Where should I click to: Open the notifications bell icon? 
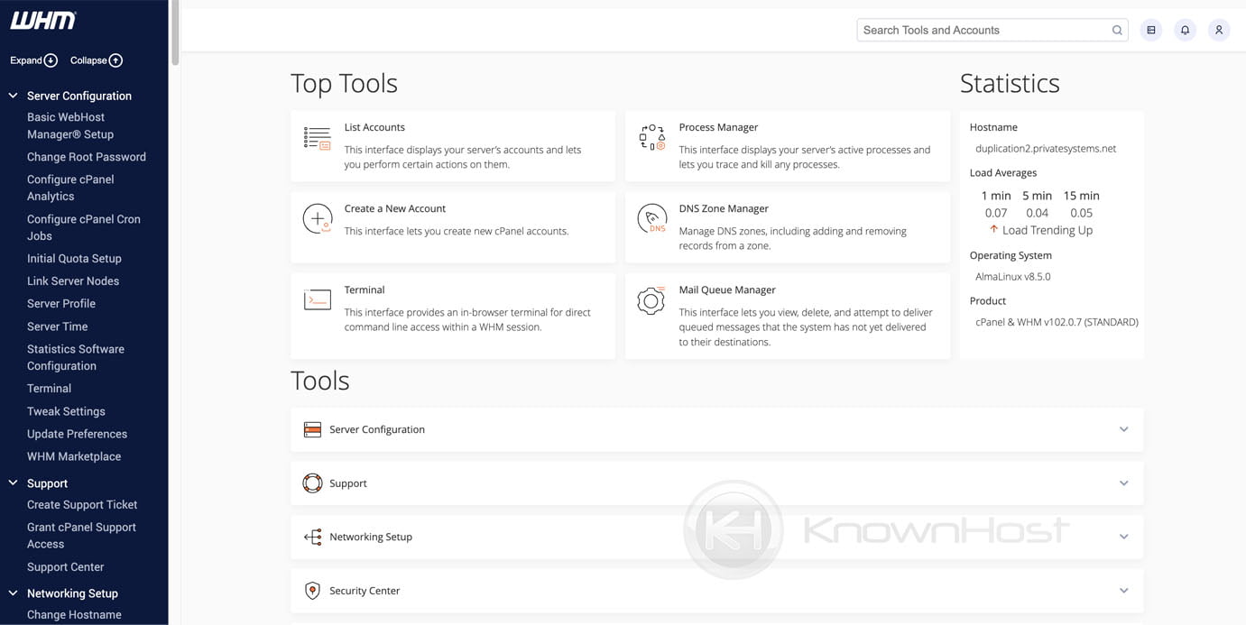point(1185,30)
